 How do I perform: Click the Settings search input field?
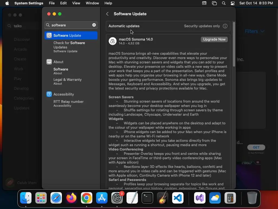pyautogui.click(x=71, y=25)
